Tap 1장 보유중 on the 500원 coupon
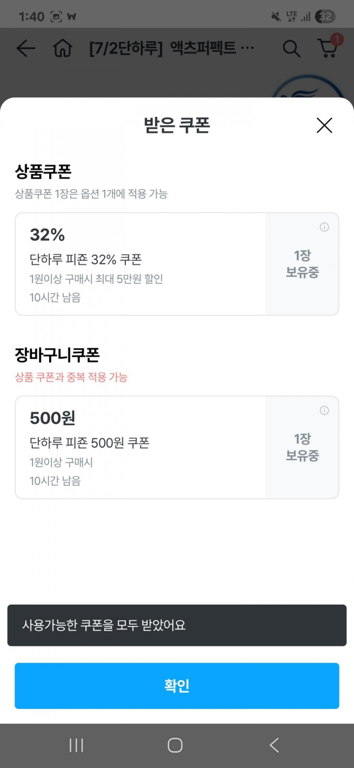 point(302,447)
